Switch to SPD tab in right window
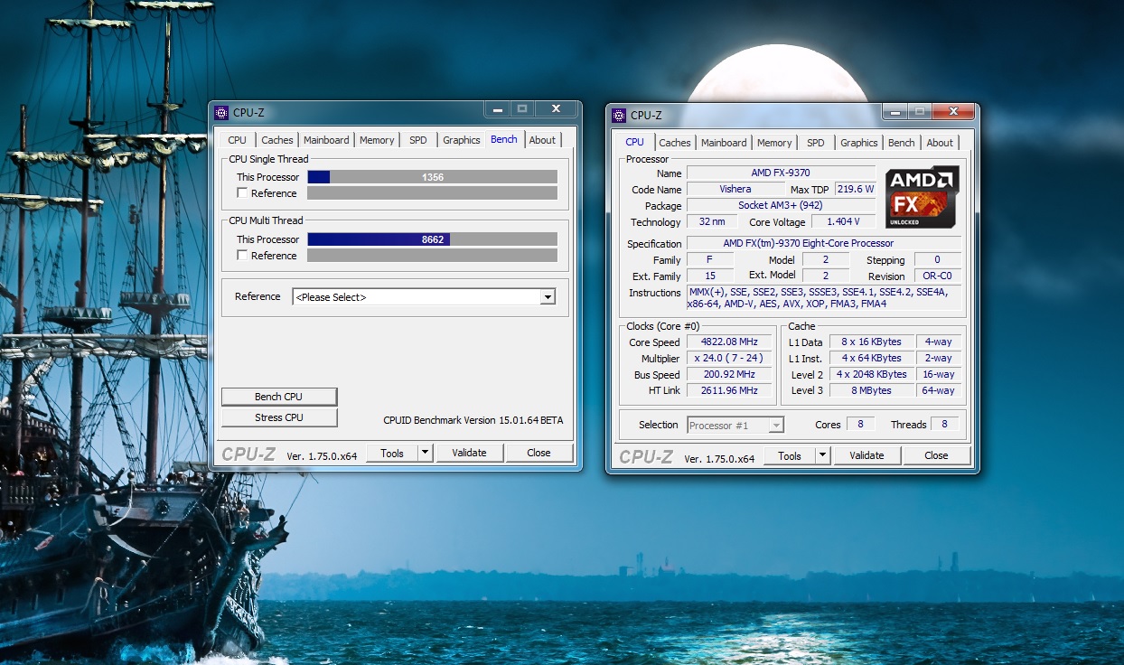 coord(816,143)
